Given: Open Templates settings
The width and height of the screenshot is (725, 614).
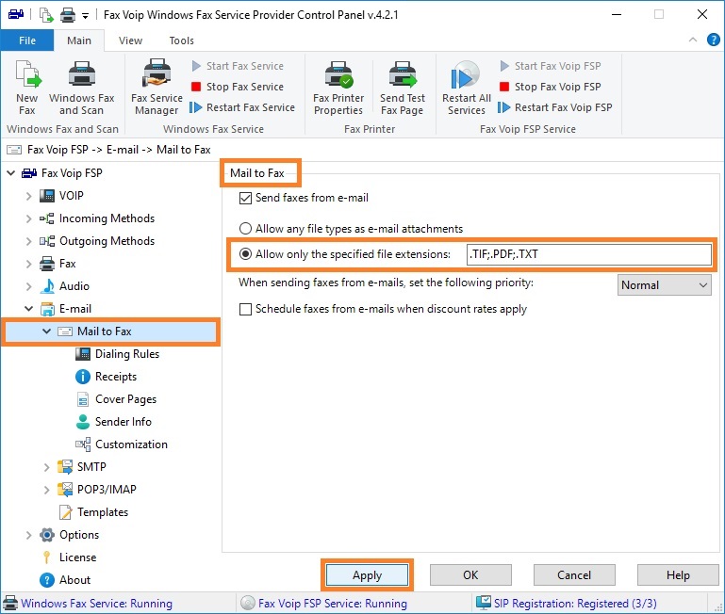Looking at the screenshot, I should [102, 512].
